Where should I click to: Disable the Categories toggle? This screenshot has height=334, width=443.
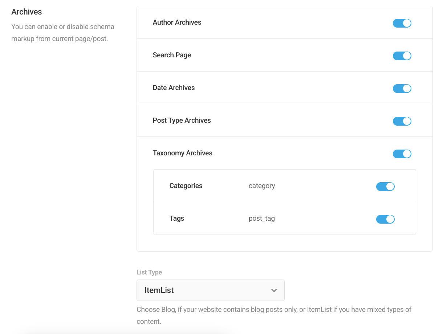point(385,186)
